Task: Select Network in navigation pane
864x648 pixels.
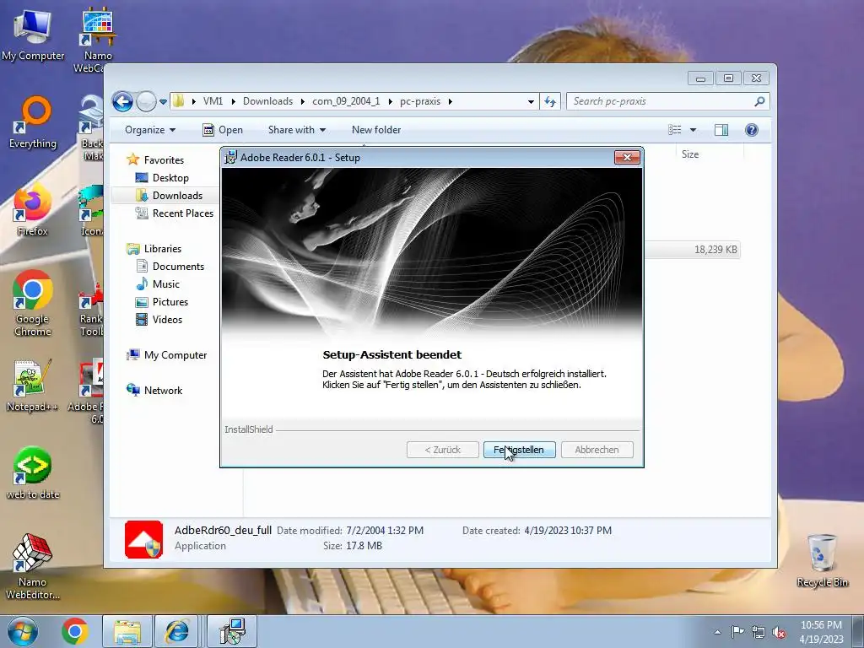Action: 163,391
